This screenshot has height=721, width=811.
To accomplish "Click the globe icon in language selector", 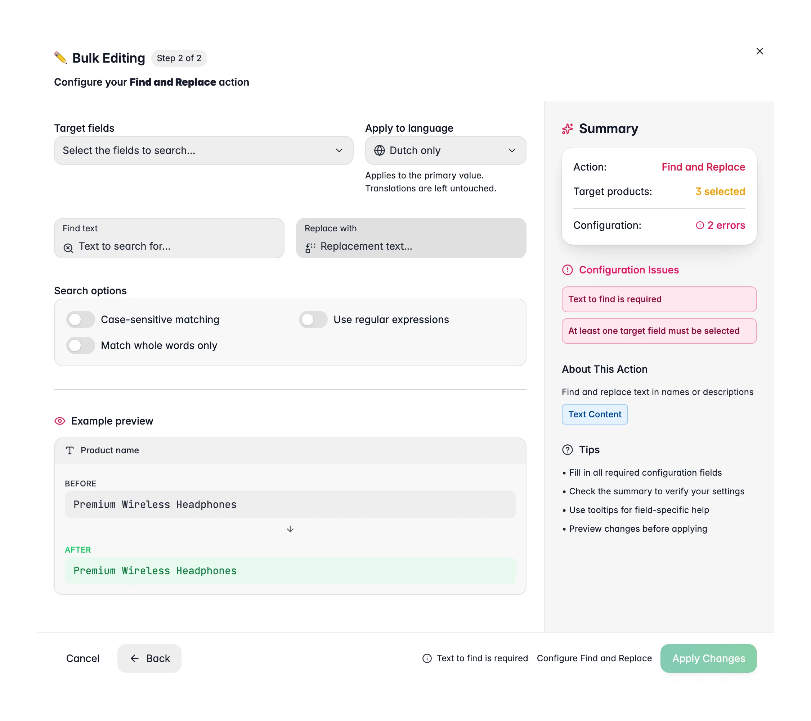I will (379, 151).
